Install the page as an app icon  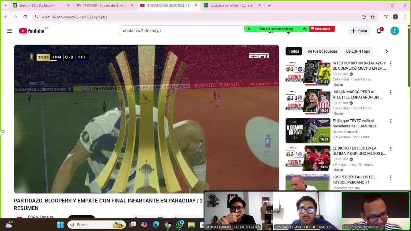(364, 17)
